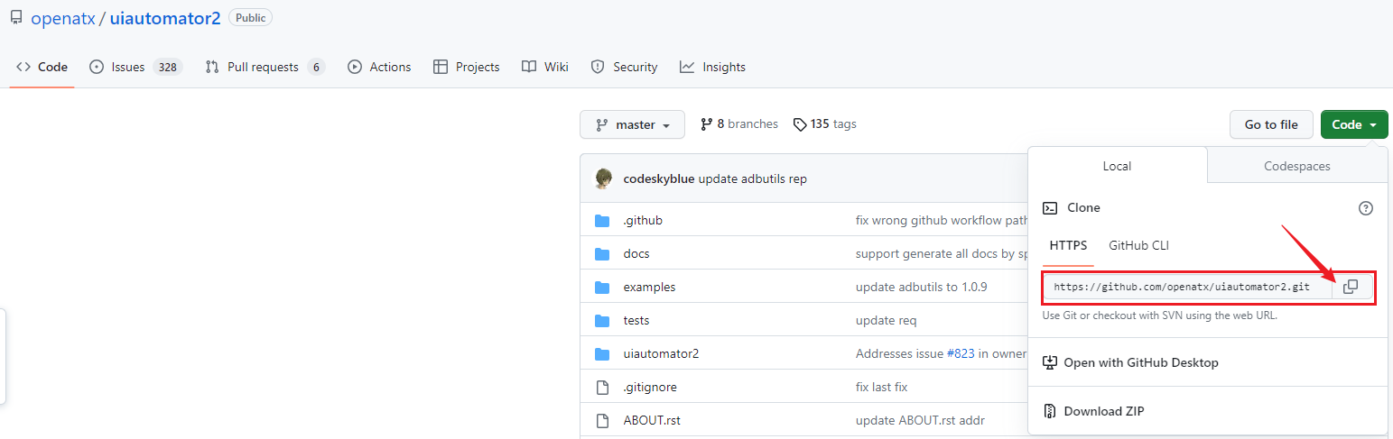Switch to the Codespaces tab
This screenshot has height=439, width=1393.
coord(1297,166)
